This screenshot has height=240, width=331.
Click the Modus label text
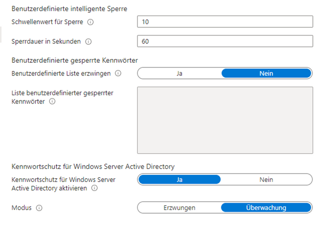click(21, 207)
